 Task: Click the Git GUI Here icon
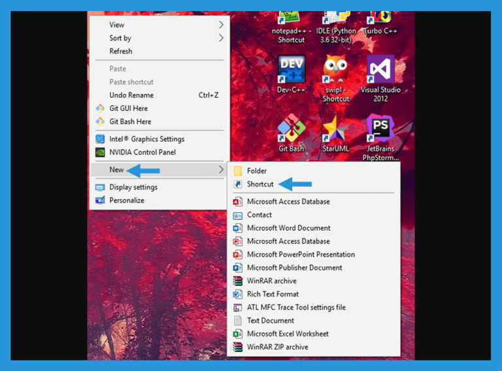100,108
